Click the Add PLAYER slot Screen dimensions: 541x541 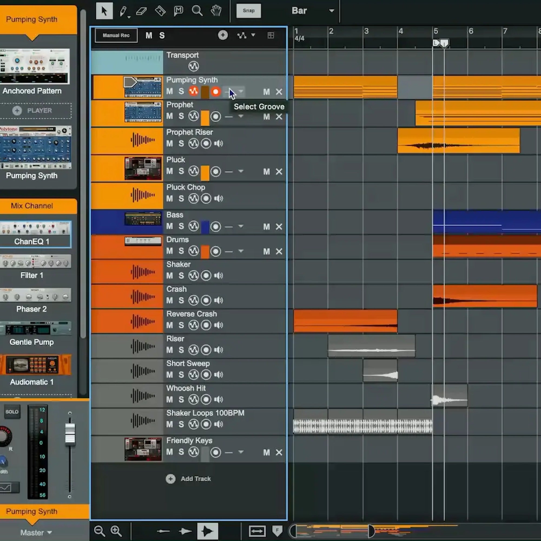(35, 111)
